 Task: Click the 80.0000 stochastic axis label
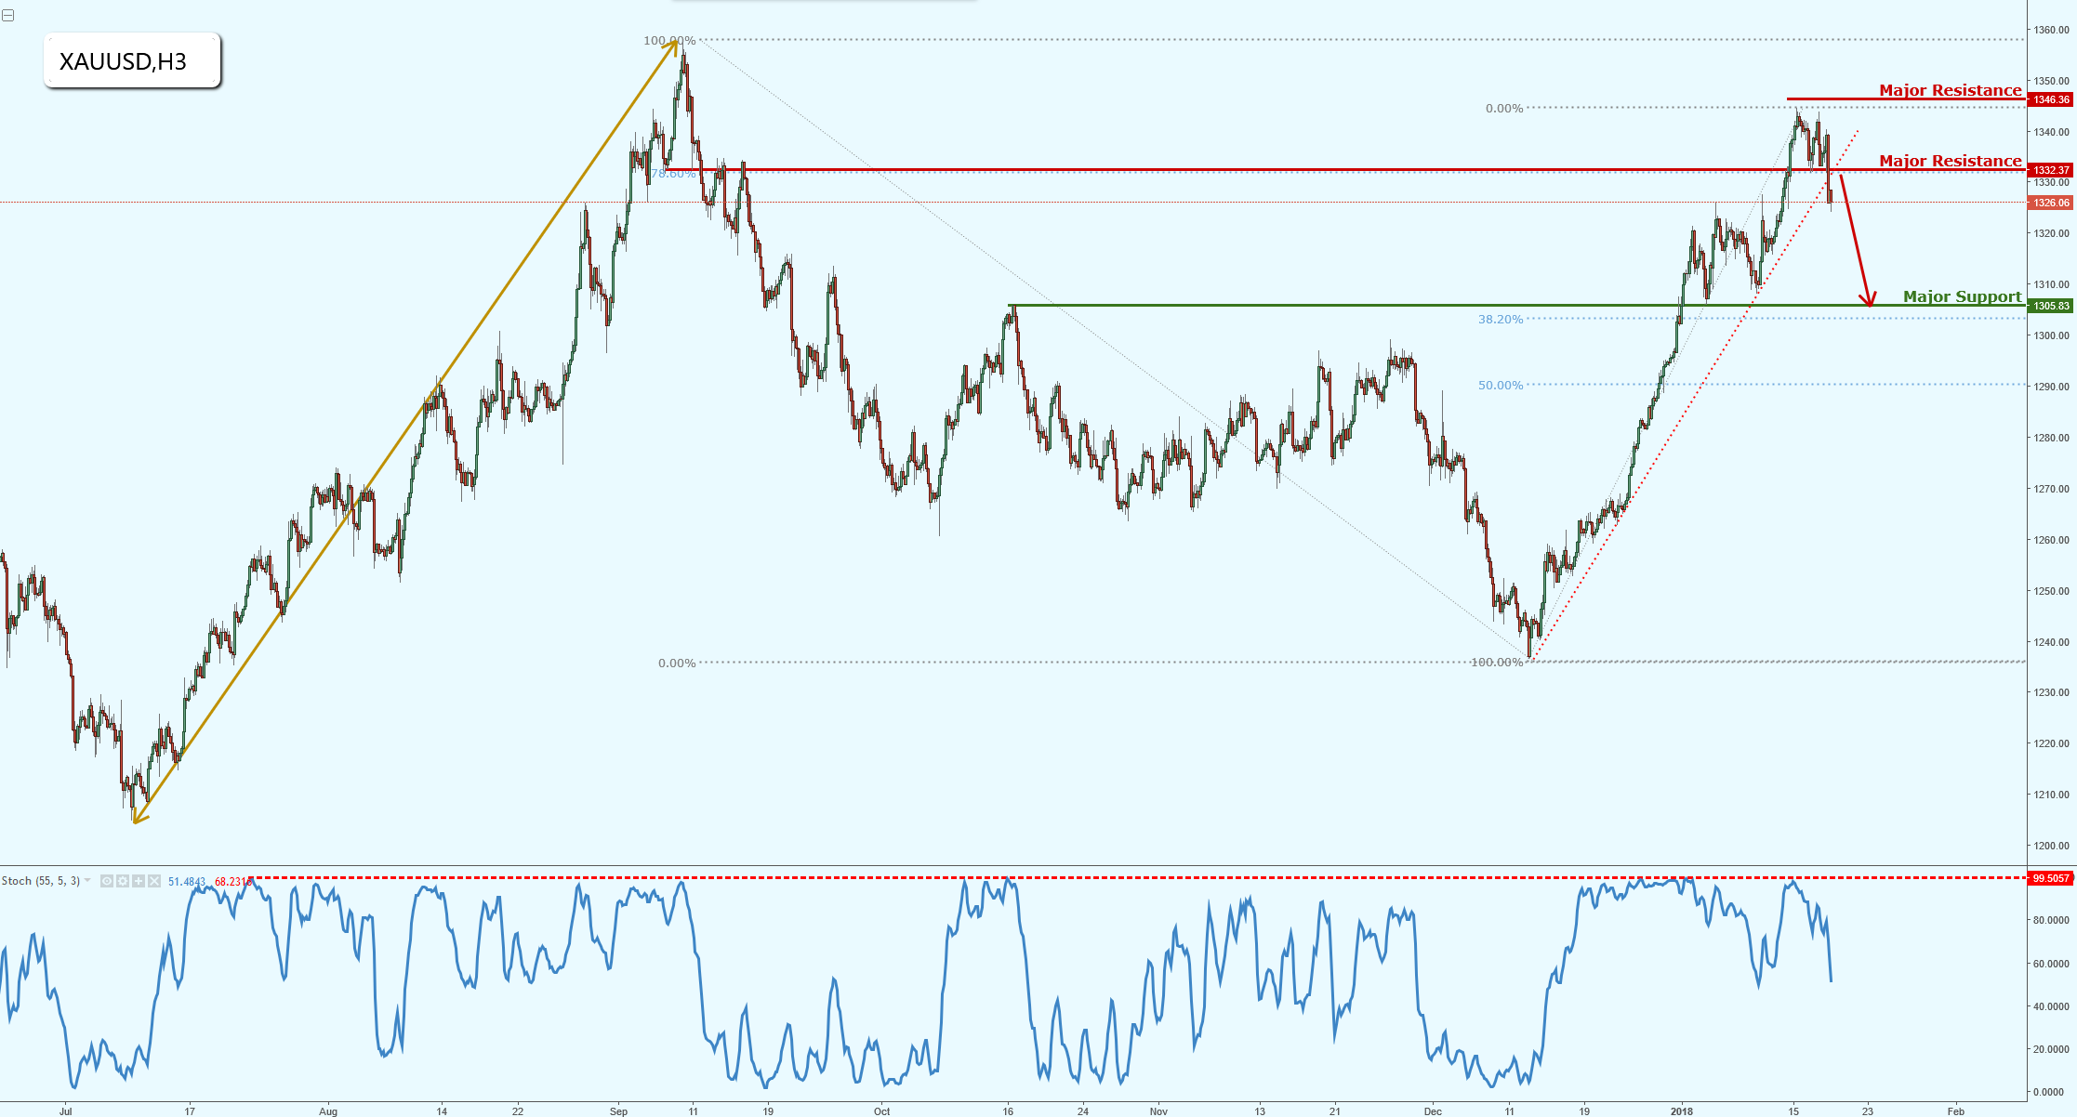click(2050, 921)
